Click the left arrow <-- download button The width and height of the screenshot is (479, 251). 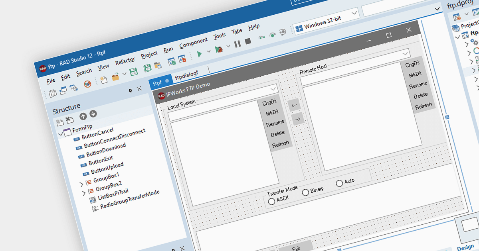point(295,106)
